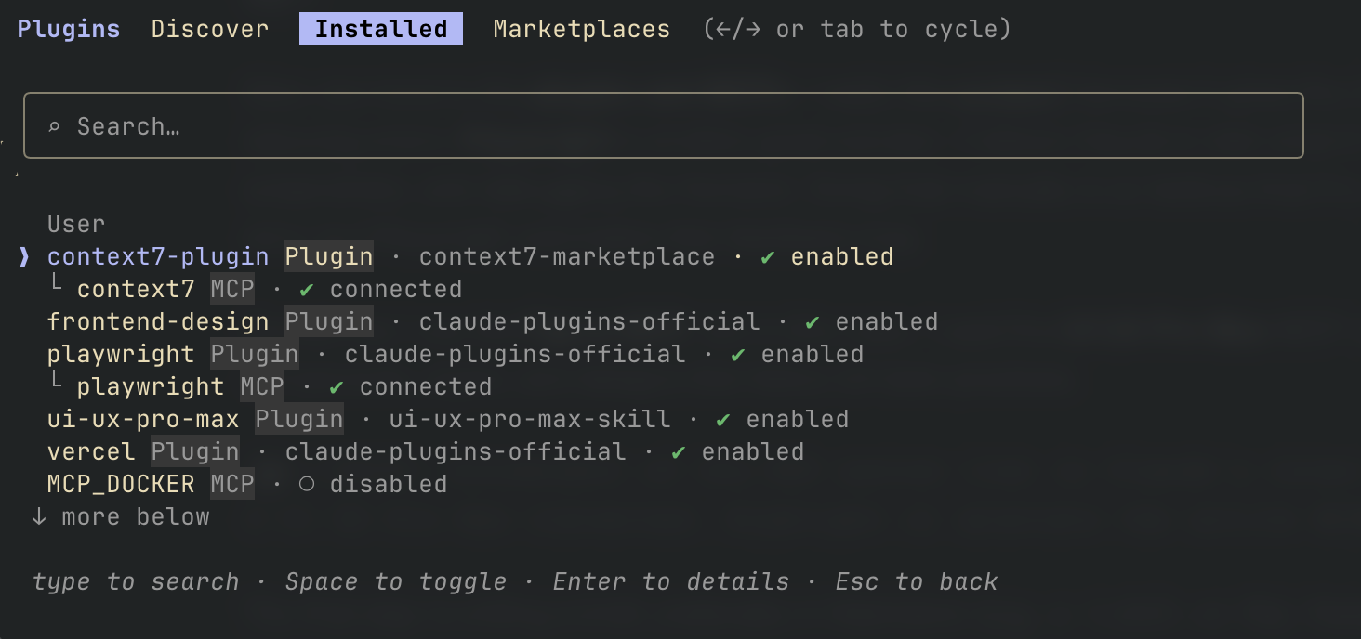Click the checkmark next to ui-ux-pro-max enabled

pos(723,420)
